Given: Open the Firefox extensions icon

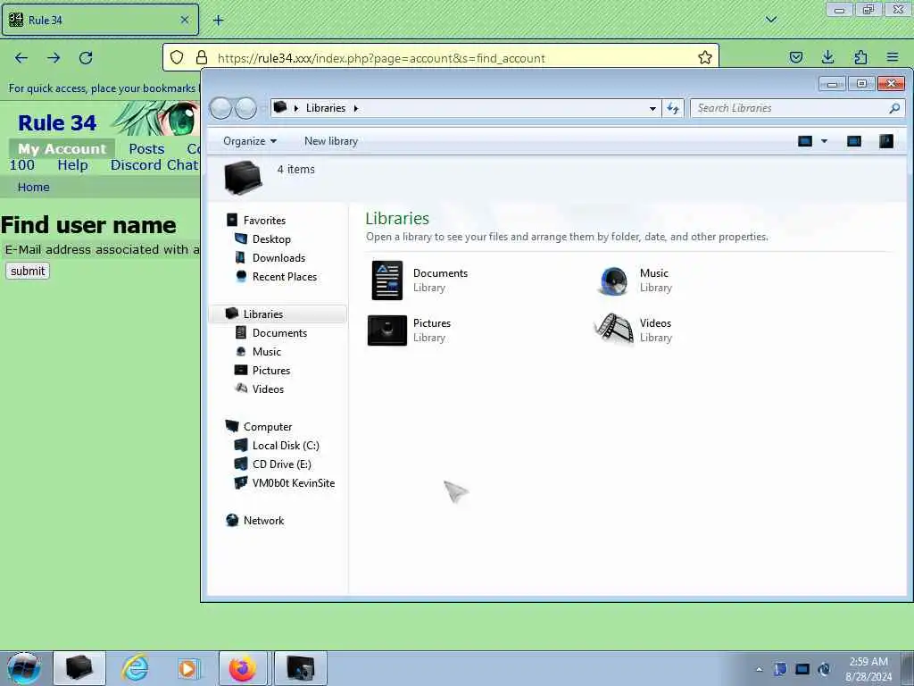Looking at the screenshot, I should (860, 57).
